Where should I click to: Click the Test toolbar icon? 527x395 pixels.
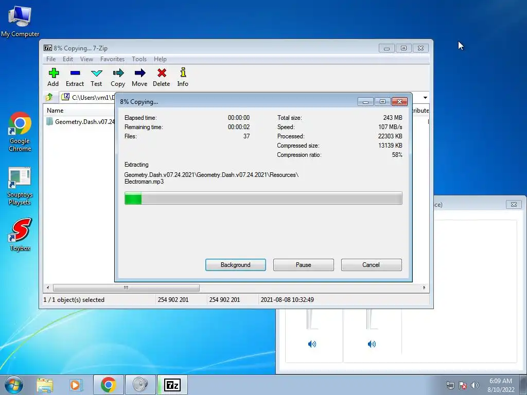coord(96,77)
